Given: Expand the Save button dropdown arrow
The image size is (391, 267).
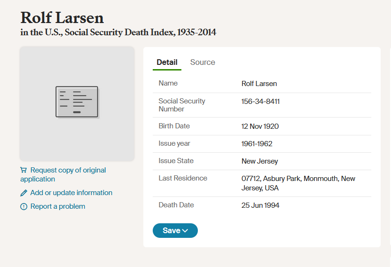Looking at the screenshot, I should click(x=185, y=231).
